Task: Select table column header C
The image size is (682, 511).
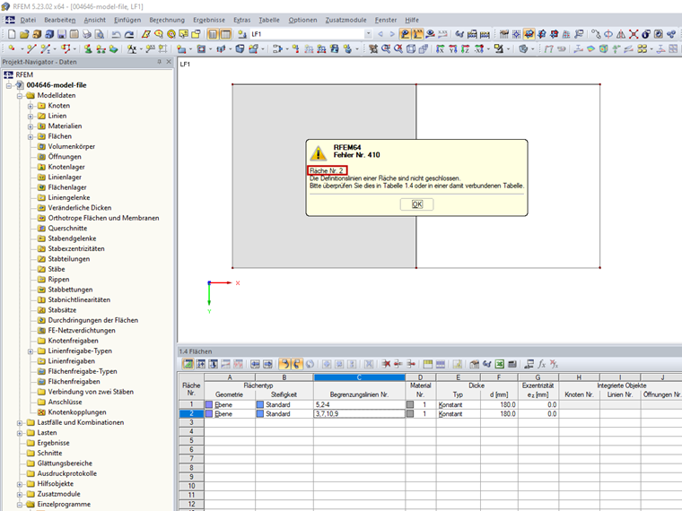Action: [359, 377]
